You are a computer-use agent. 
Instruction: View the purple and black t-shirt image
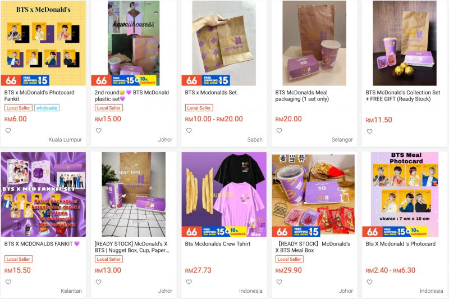coord(224,194)
